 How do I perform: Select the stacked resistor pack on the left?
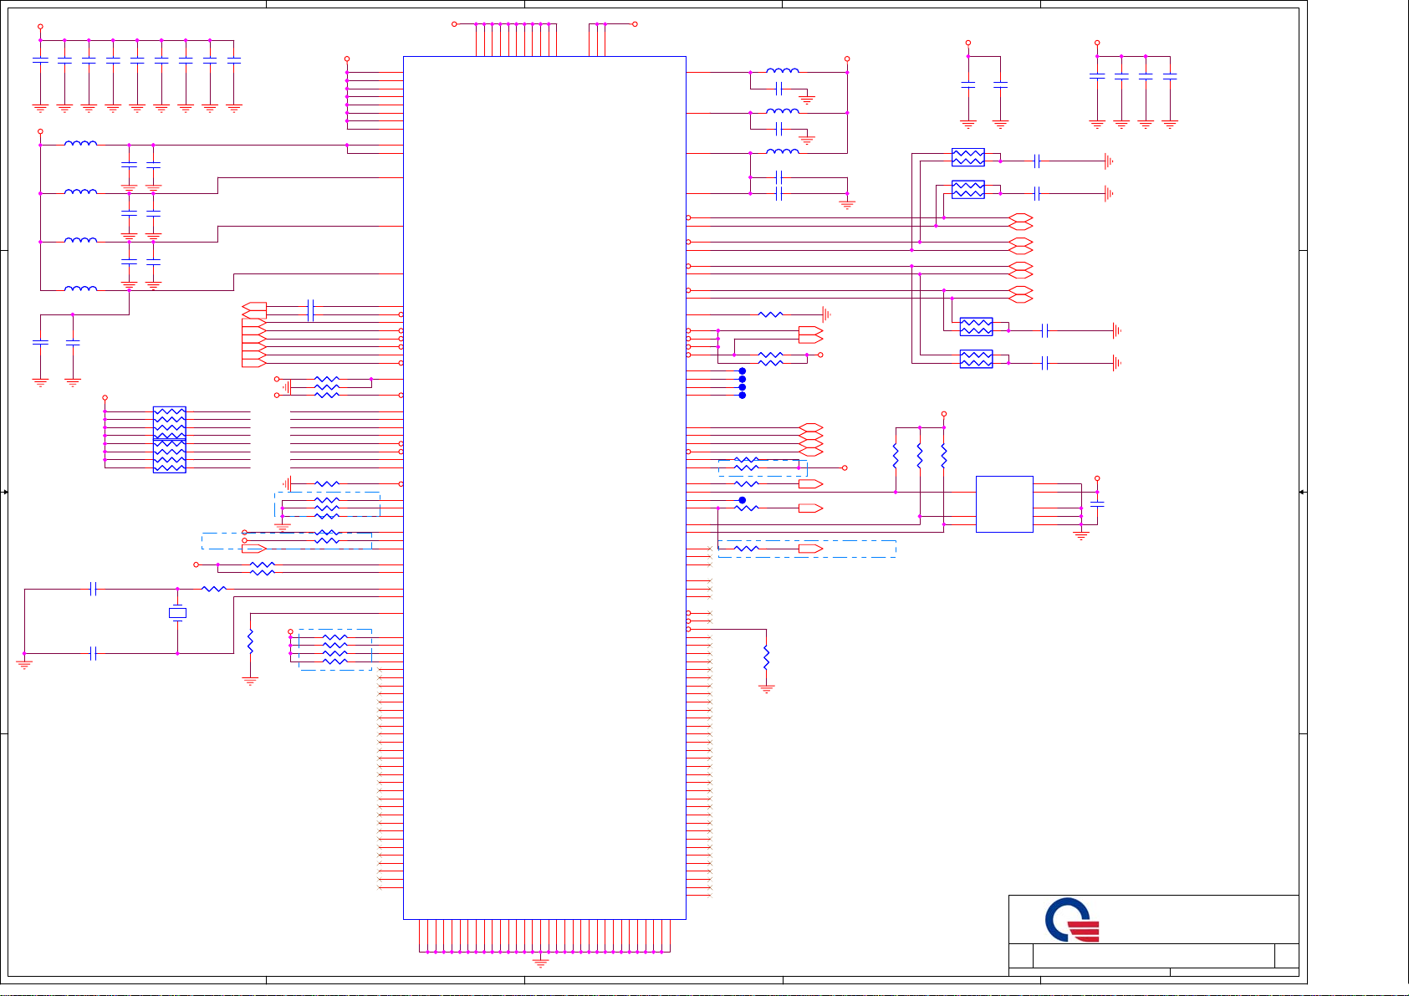pyautogui.click(x=170, y=440)
